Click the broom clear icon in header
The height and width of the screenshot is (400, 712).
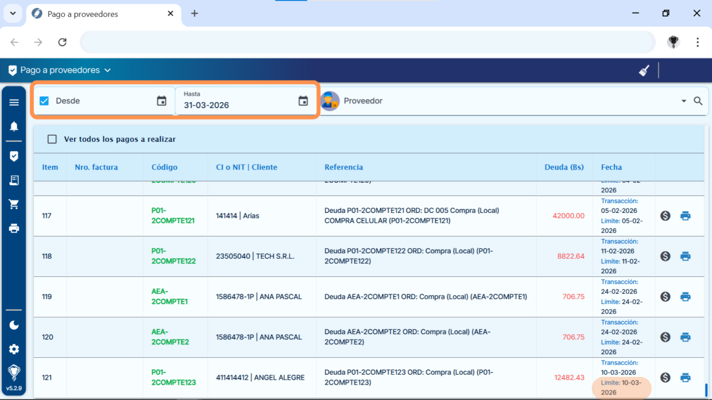[644, 71]
